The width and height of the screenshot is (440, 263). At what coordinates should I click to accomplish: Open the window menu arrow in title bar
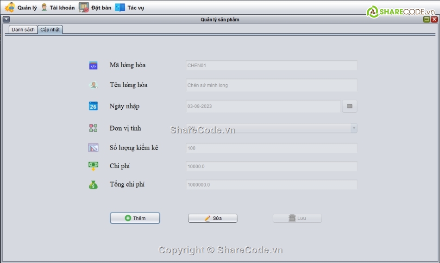(6, 19)
